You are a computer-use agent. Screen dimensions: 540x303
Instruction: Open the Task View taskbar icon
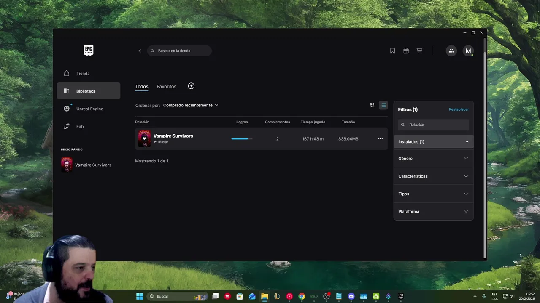click(215, 296)
